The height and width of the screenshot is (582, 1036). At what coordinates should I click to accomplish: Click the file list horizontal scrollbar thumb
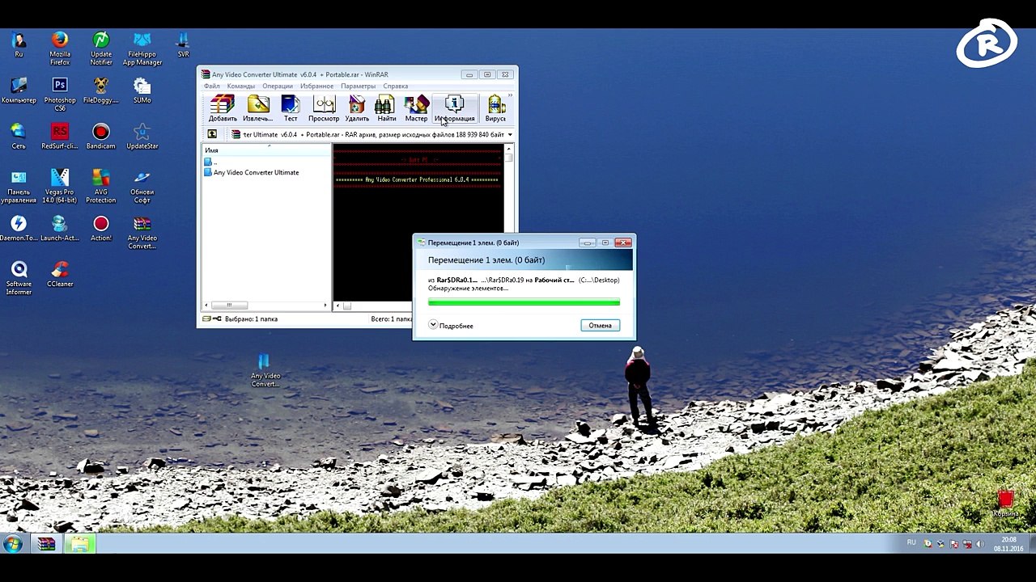coord(229,305)
